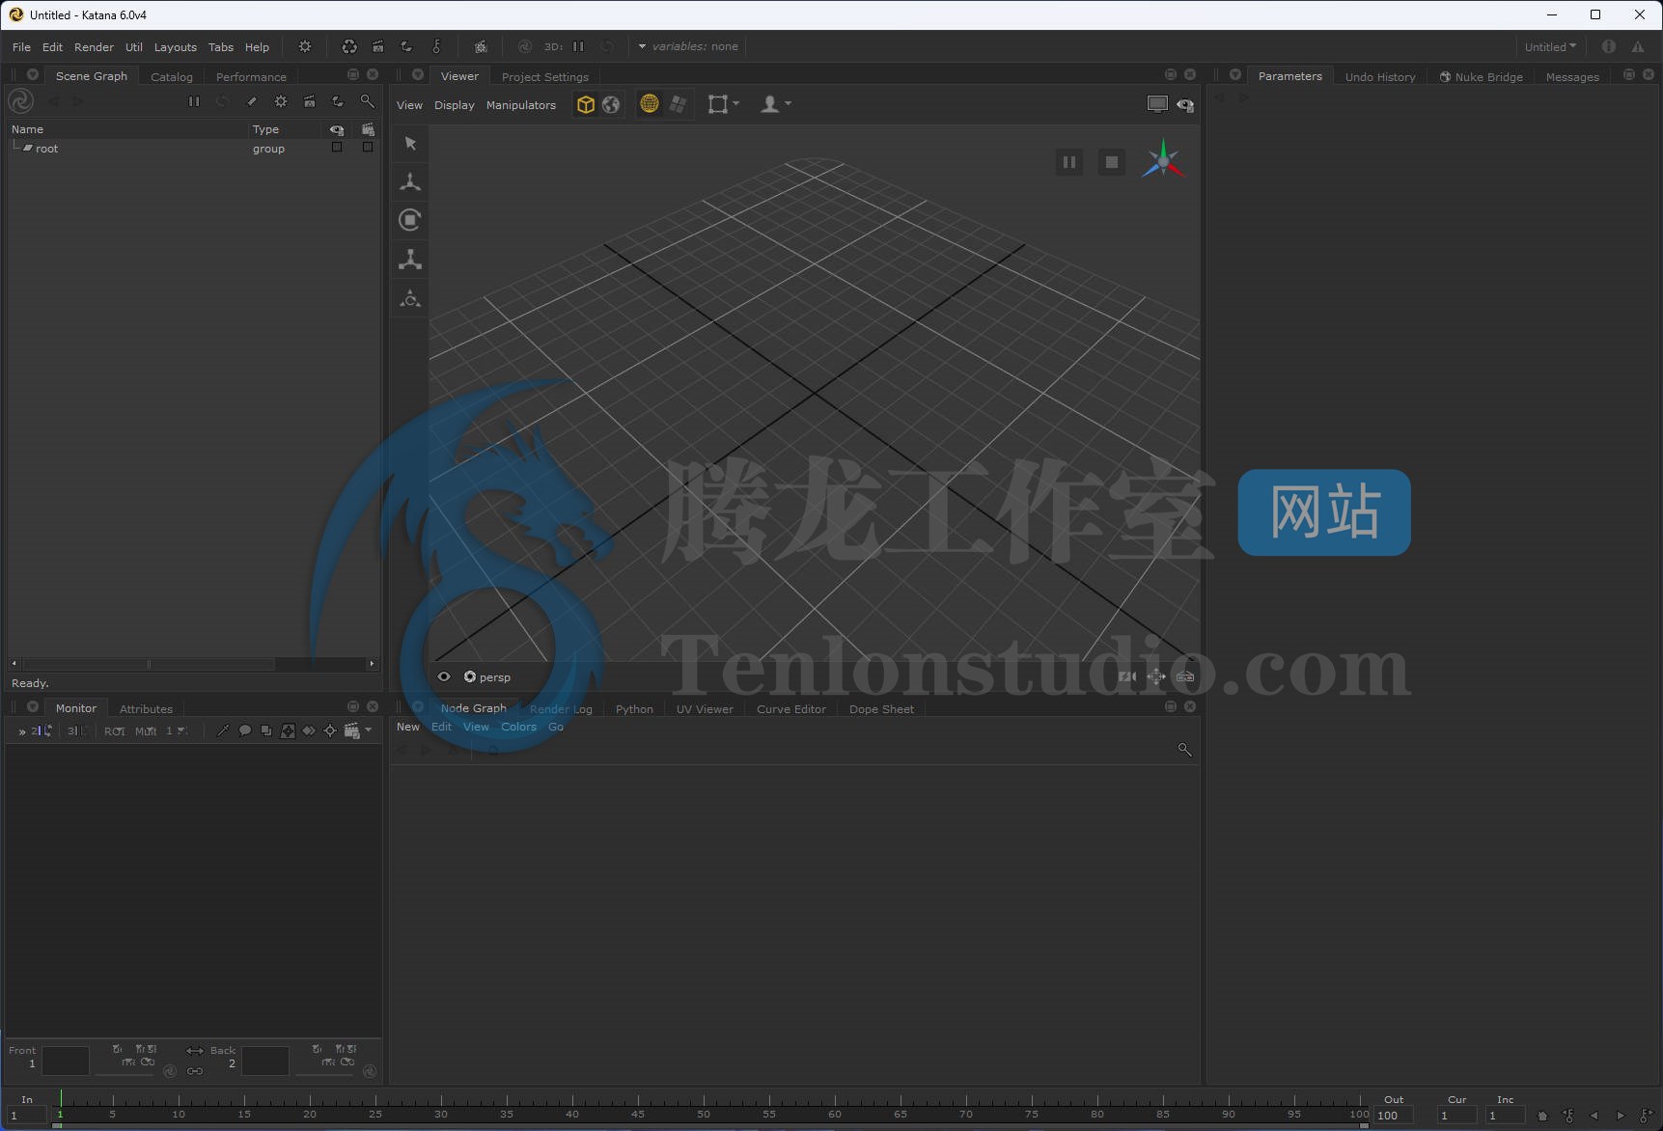Toggle the yellow cube shading icon in Viewer
The image size is (1663, 1131).
click(585, 104)
